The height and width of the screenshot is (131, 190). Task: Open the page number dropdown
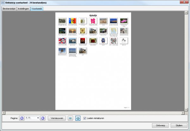38,118
